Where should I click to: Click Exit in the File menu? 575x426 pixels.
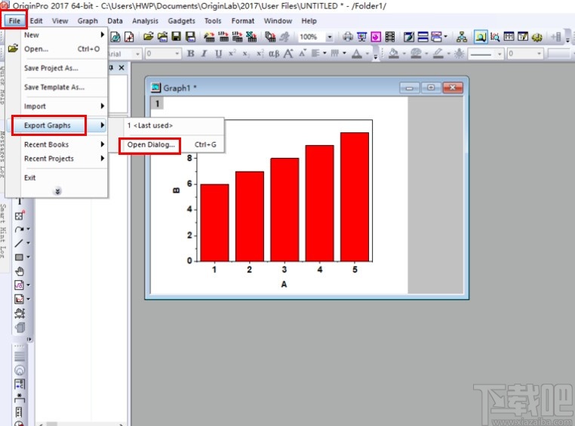click(x=29, y=177)
